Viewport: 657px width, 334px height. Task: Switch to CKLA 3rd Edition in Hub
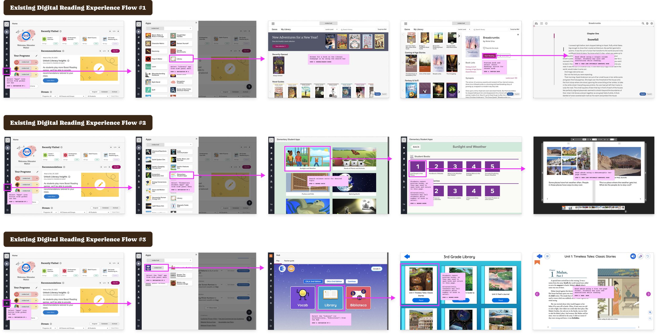click(334, 281)
